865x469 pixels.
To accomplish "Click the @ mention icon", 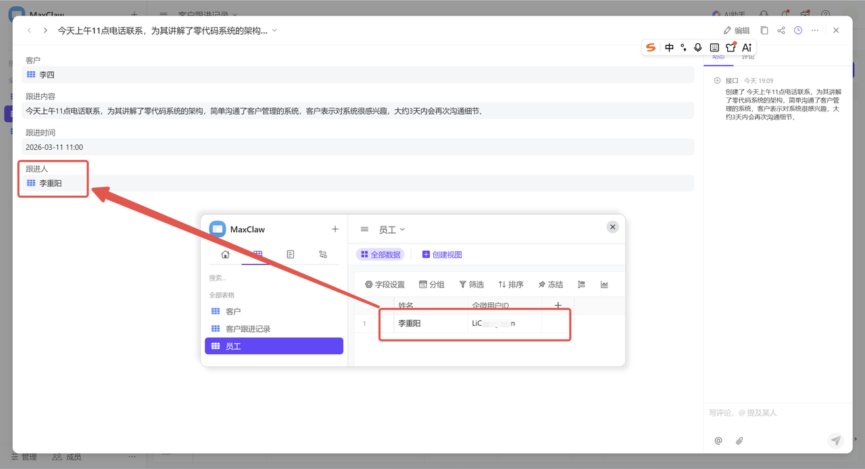I will [718, 441].
